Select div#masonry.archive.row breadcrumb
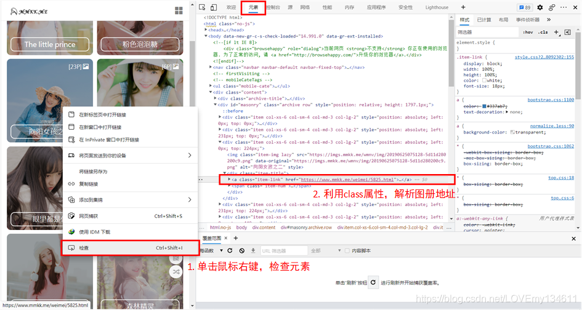The width and height of the screenshot is (582, 310). point(306,228)
